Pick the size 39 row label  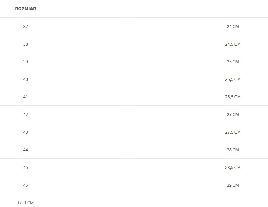point(25,62)
